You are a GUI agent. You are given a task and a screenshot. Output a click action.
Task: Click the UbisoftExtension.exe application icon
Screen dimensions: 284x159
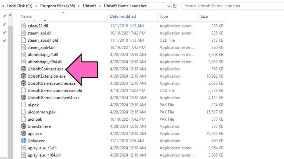[23, 76]
